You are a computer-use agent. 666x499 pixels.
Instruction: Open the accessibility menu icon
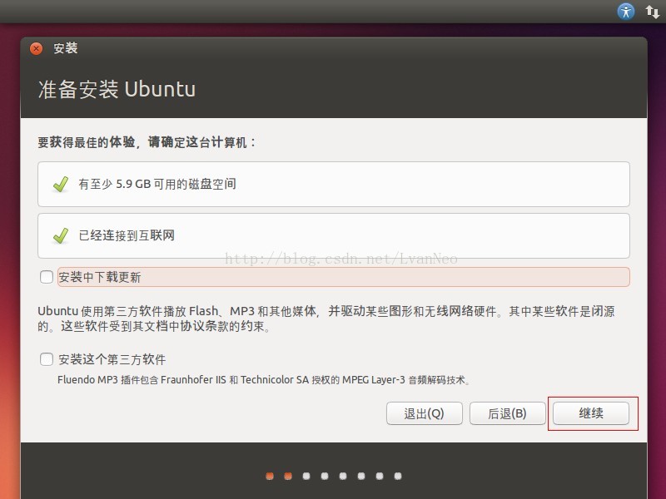coord(626,11)
